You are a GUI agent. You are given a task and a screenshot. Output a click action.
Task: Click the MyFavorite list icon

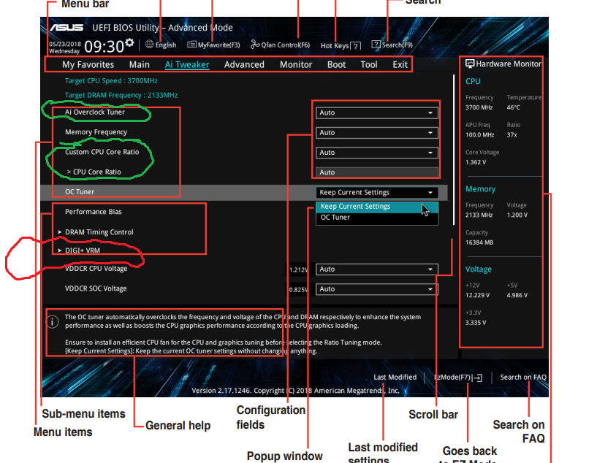coord(191,45)
